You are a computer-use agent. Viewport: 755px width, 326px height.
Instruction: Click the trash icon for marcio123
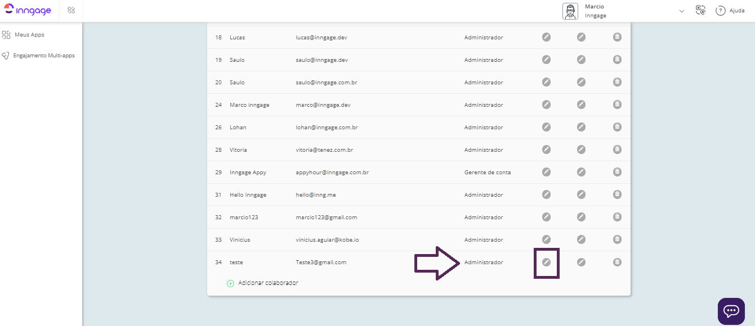pos(617,217)
